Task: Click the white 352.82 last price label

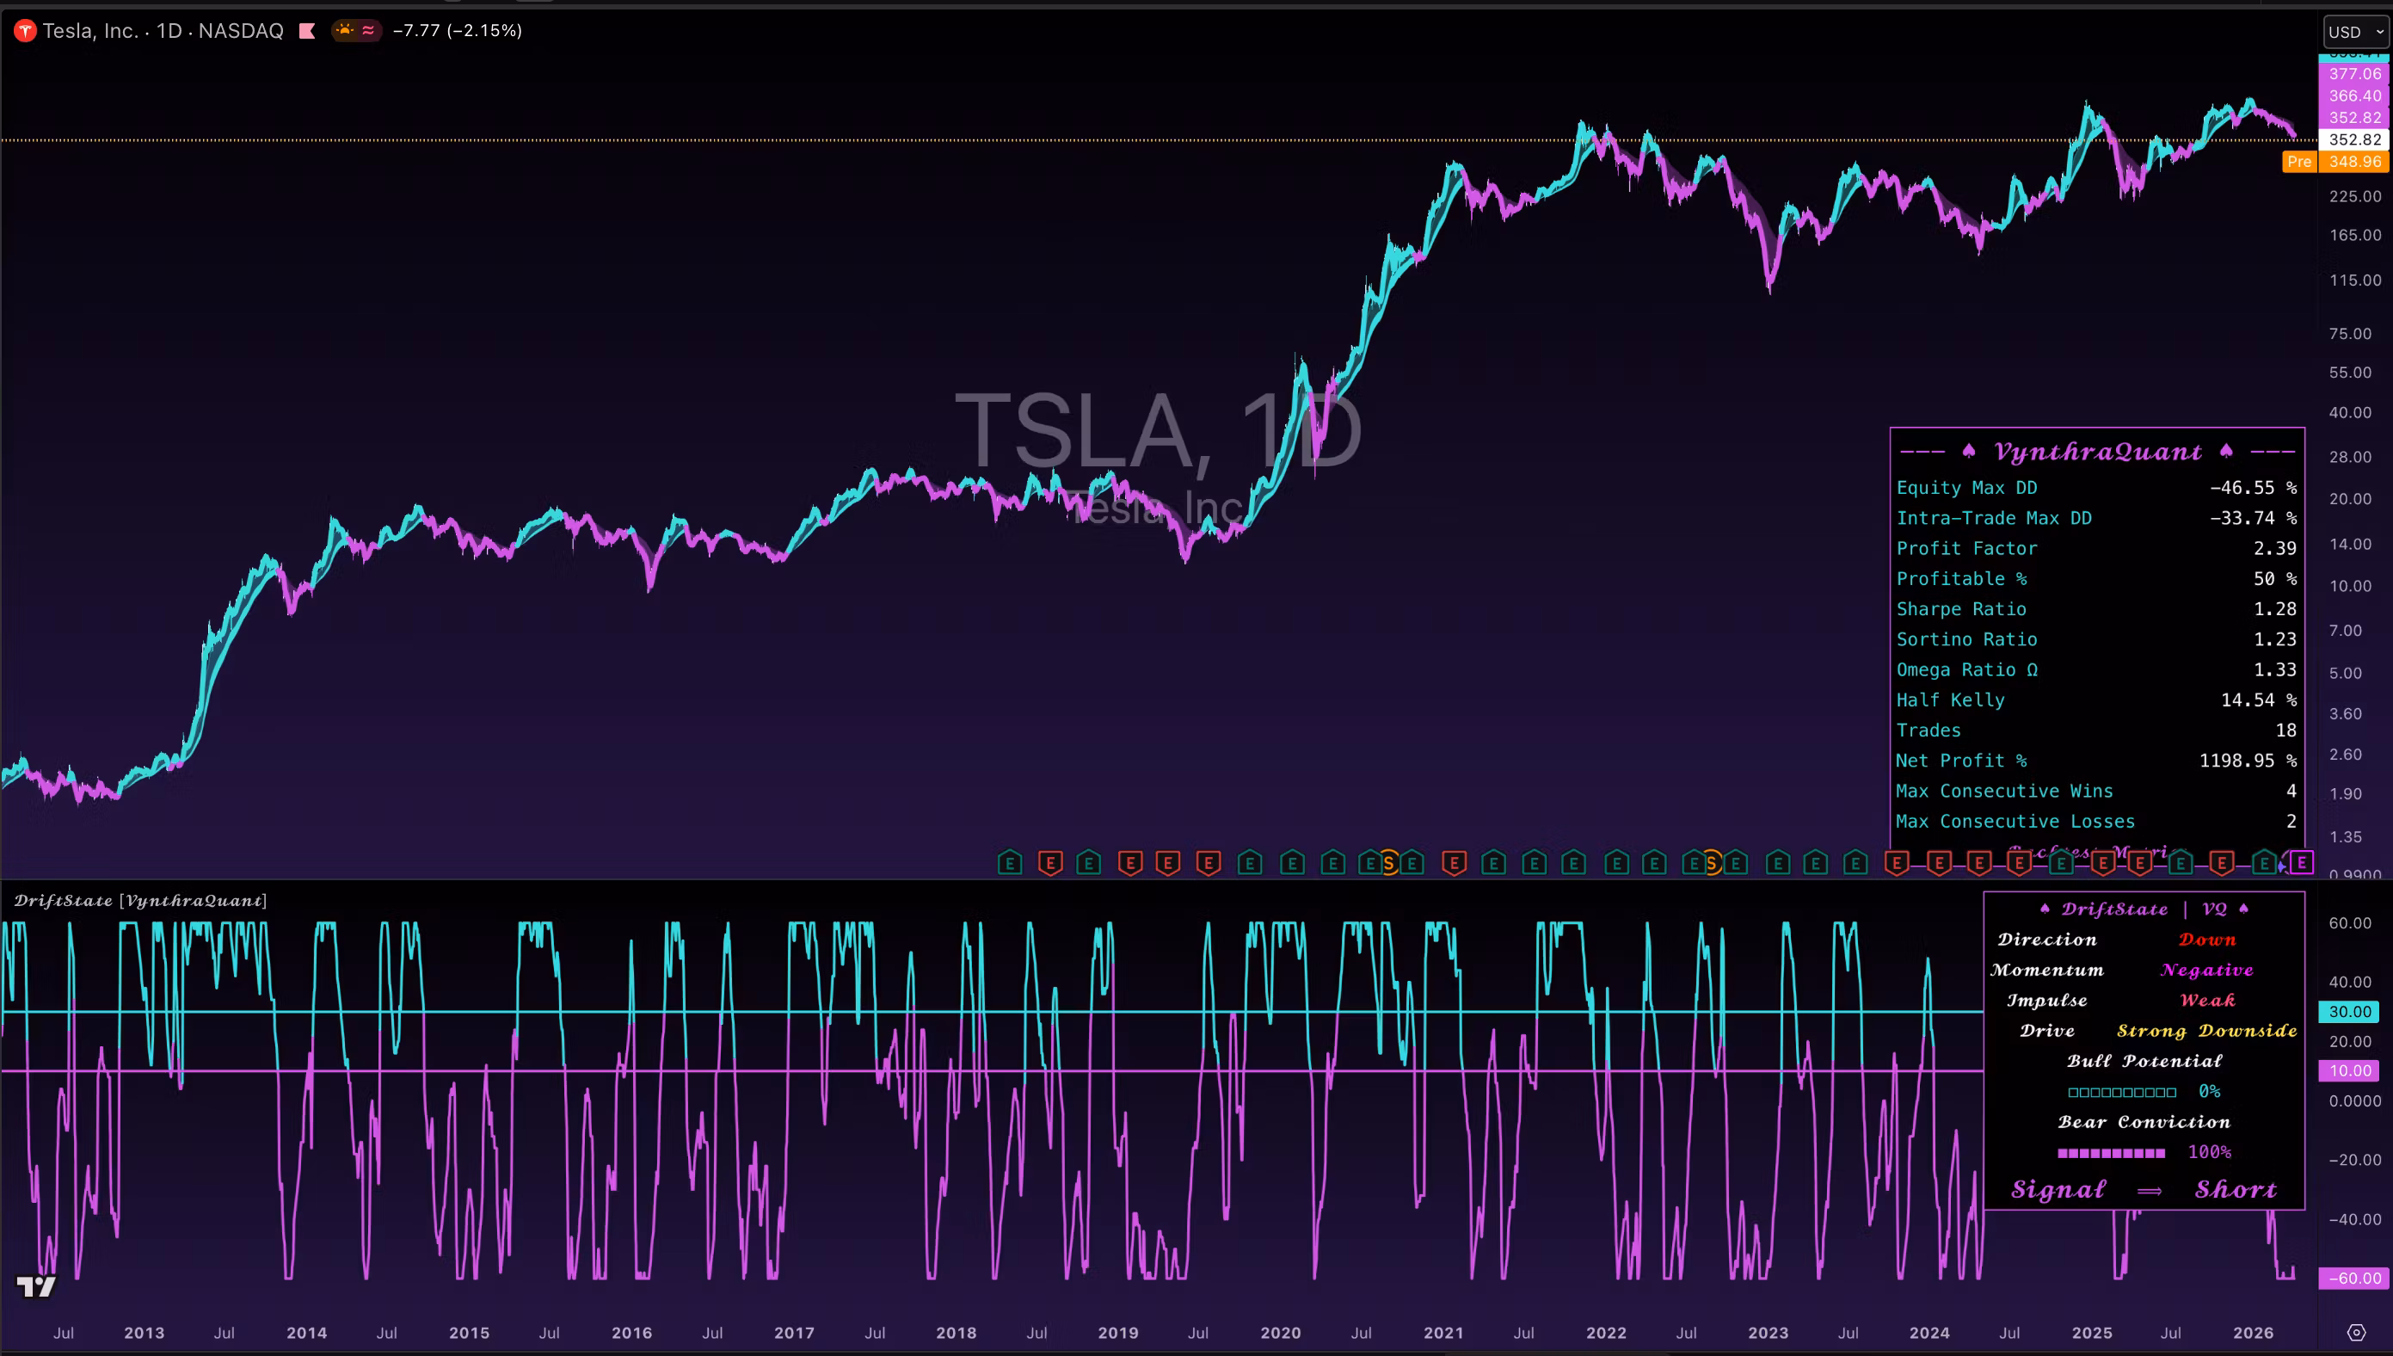Action: (2355, 139)
